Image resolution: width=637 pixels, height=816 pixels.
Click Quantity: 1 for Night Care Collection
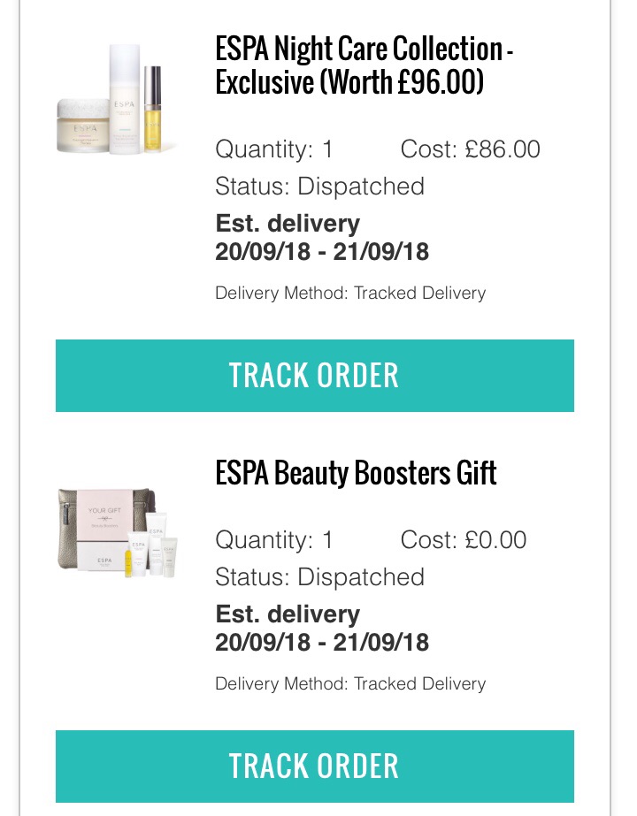point(274,149)
